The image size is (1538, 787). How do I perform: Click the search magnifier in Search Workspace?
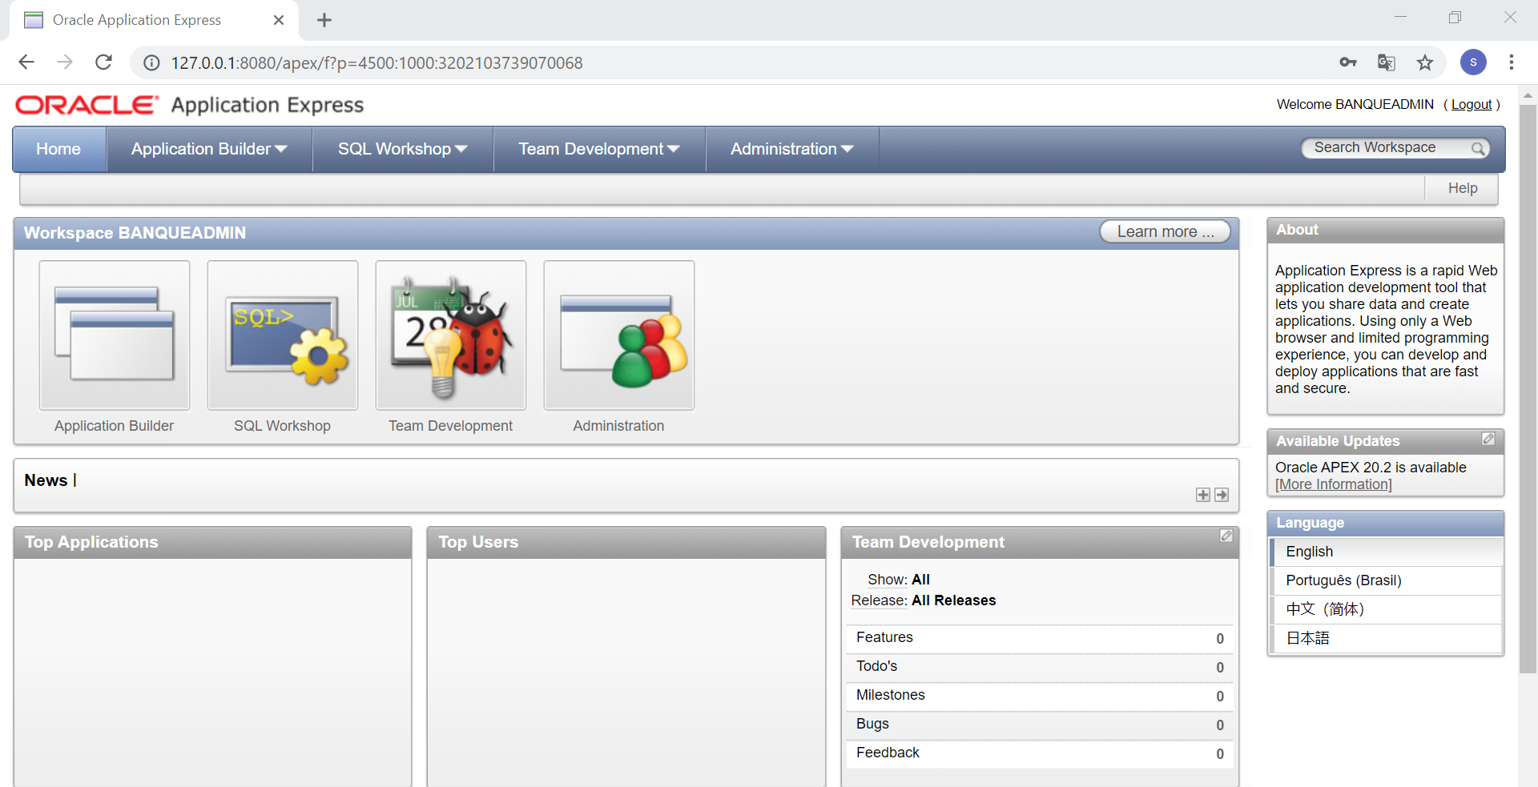pos(1478,148)
